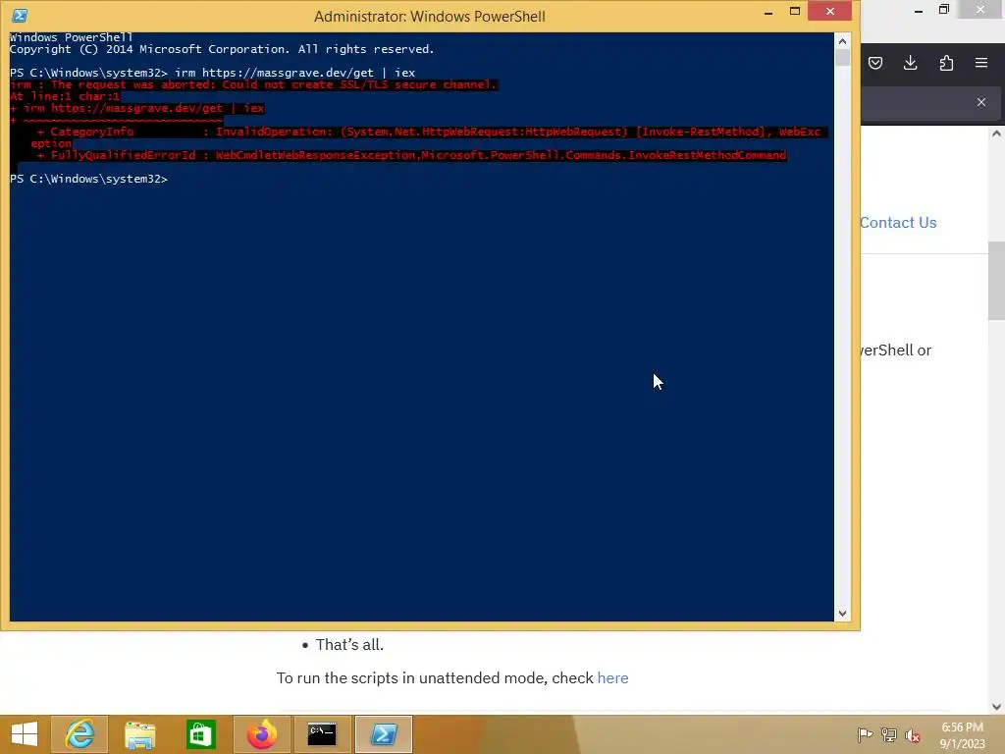Viewport: 1005px width, 754px height.
Task: Click the 'That's all.' bullet text
Action: [349, 644]
